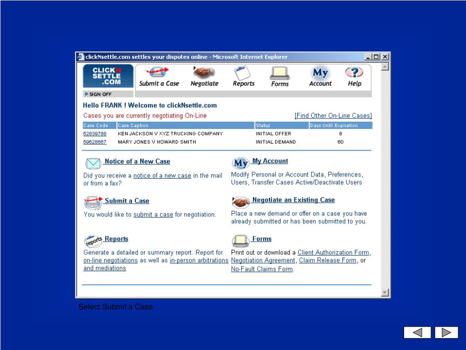The image size is (466, 350).
Task: Open Negotiation Agreement link
Action: click(x=263, y=260)
